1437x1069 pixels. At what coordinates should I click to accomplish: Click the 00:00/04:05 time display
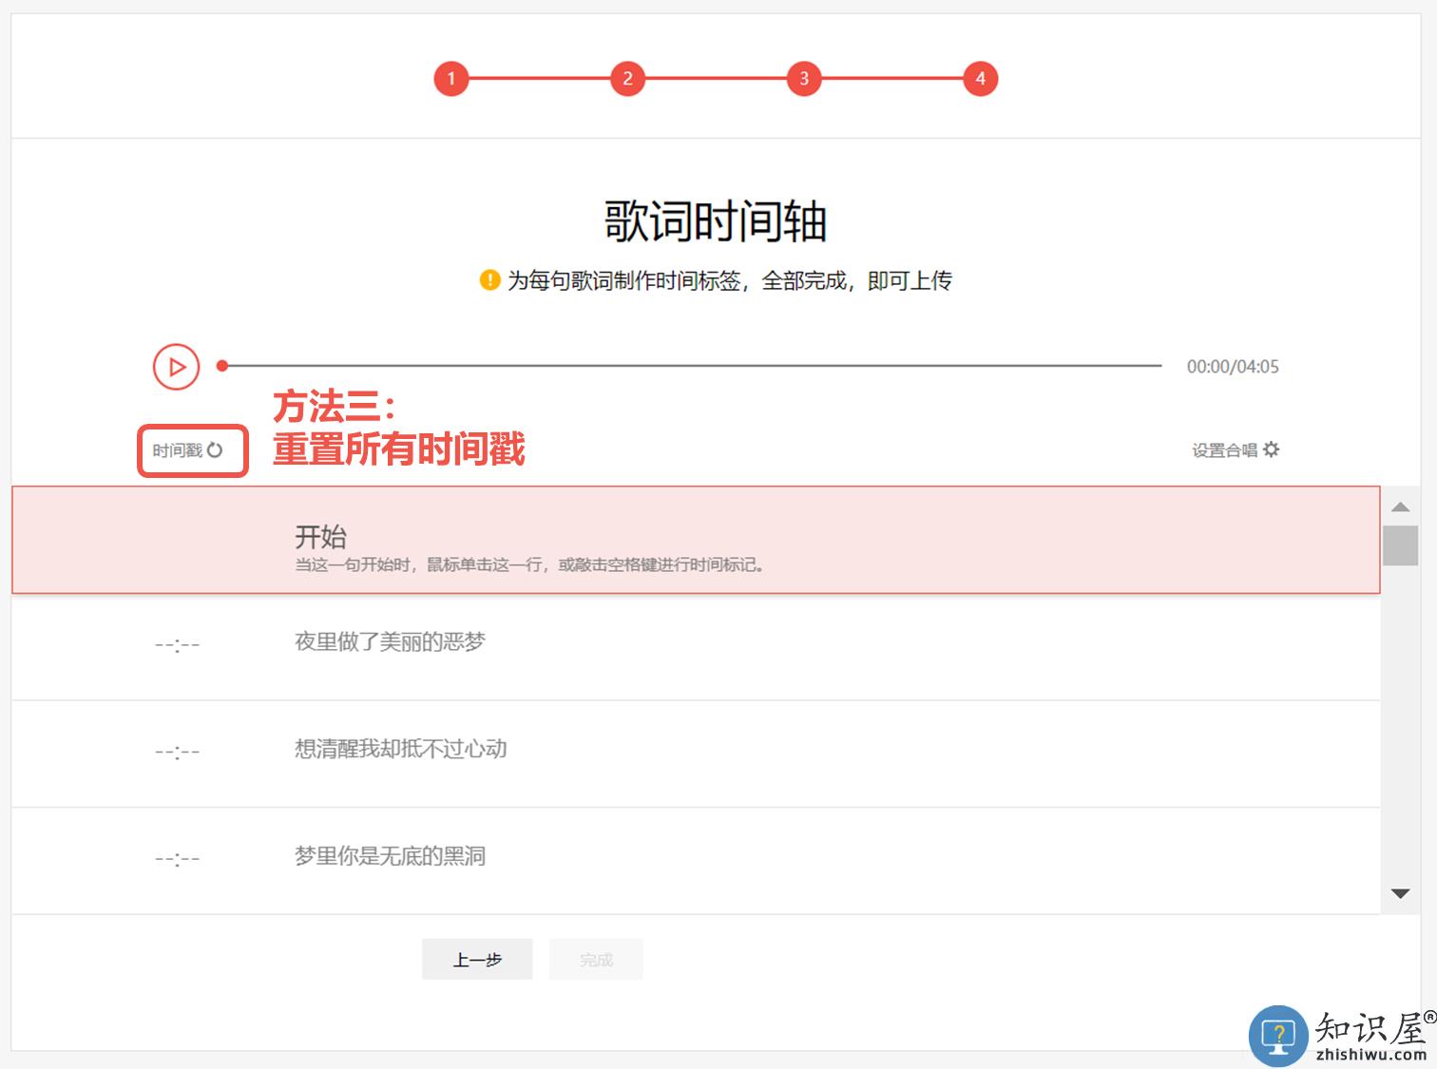click(1233, 367)
